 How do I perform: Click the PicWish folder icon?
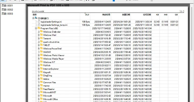pos(41,65)
